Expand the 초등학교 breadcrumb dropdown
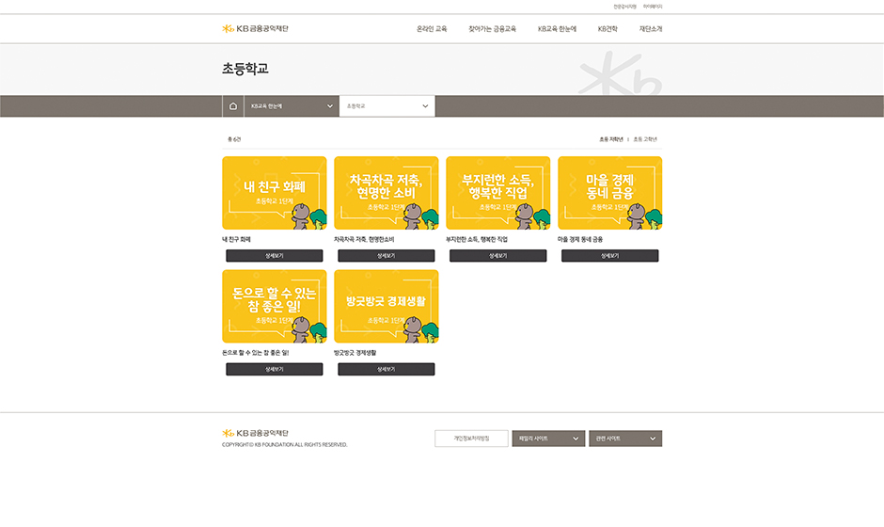The height and width of the screenshot is (527, 884). pos(387,106)
